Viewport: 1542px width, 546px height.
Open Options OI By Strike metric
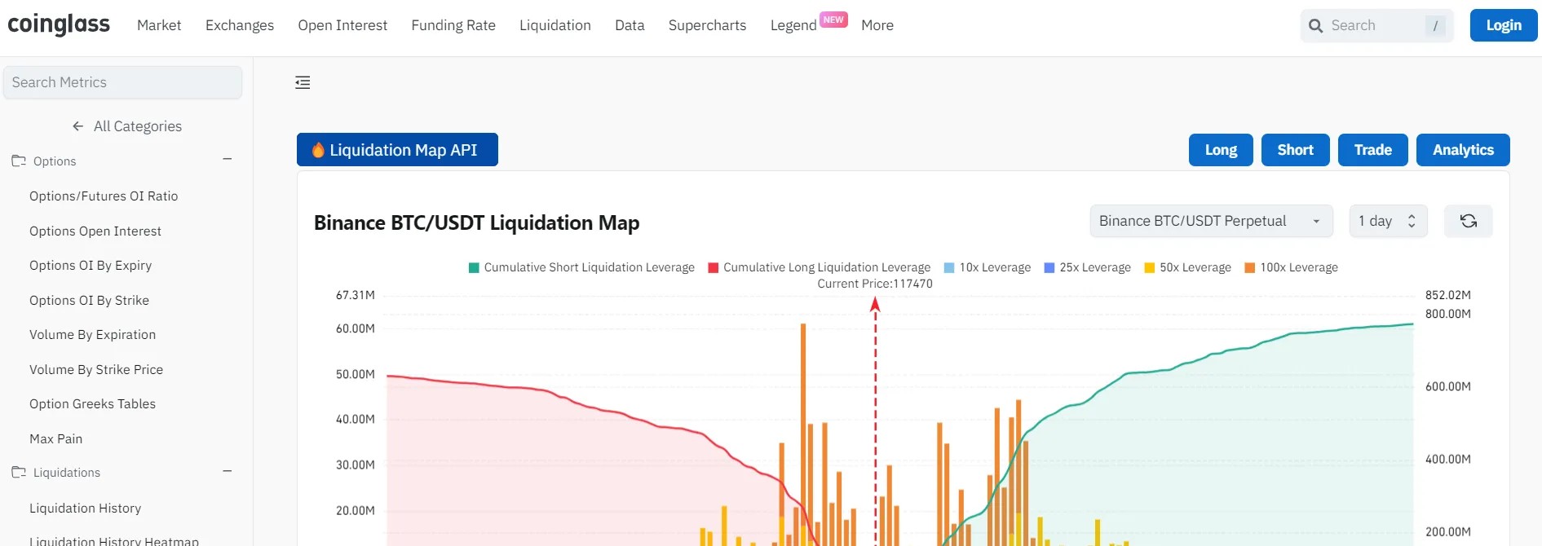click(89, 301)
